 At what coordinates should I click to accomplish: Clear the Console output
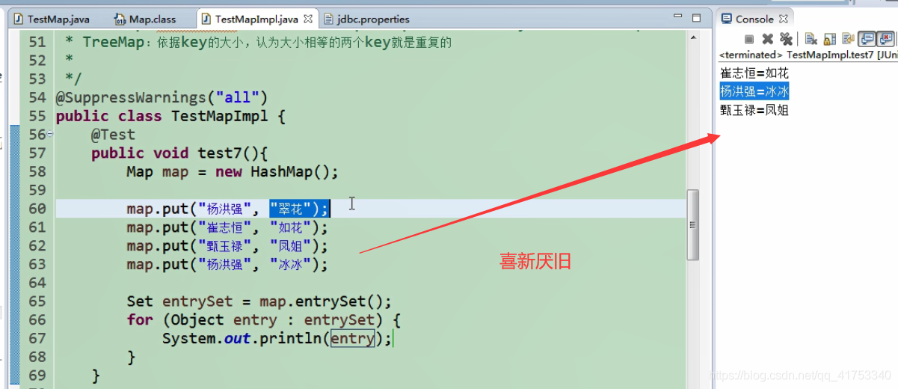[811, 39]
